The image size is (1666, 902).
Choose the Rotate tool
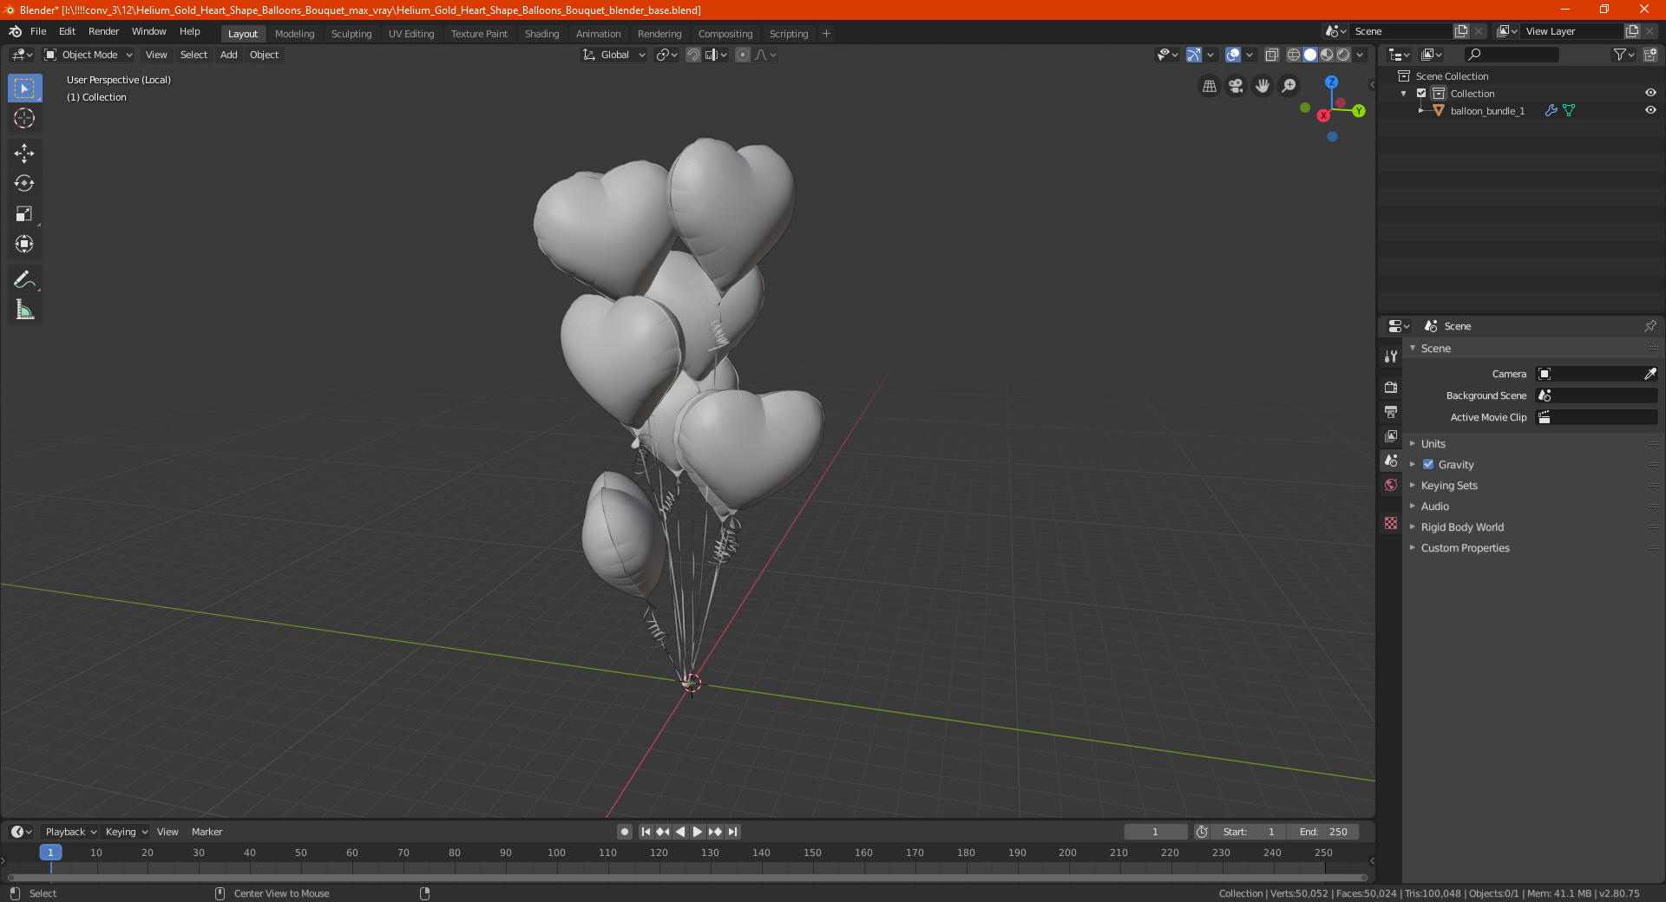tap(24, 184)
